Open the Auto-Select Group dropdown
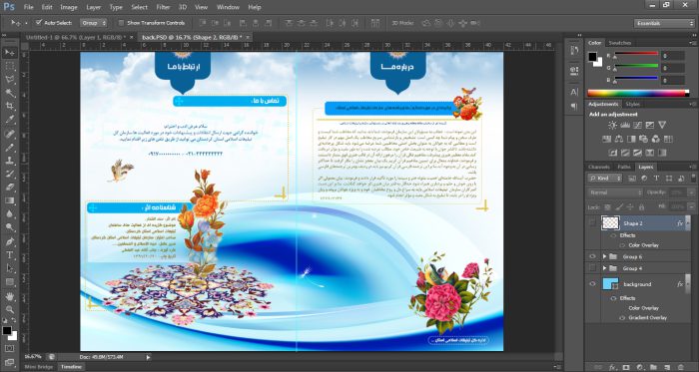The image size is (699, 372). [x=94, y=23]
